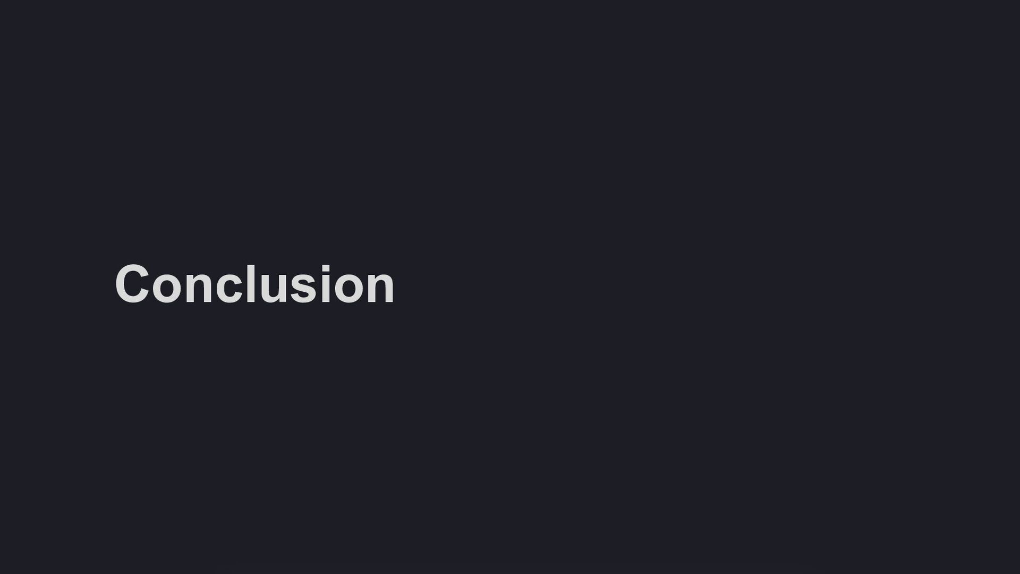Place cursor in the Conclusion heading
The height and width of the screenshot is (574, 1020).
pos(254,284)
